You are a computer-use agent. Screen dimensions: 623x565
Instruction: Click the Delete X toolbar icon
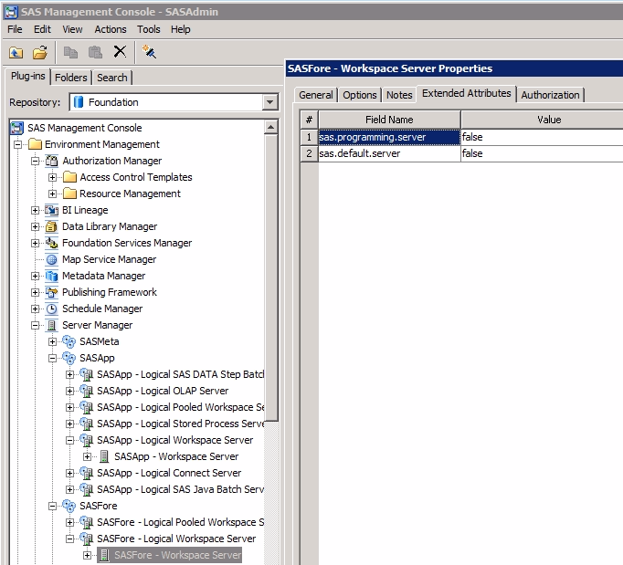[120, 52]
